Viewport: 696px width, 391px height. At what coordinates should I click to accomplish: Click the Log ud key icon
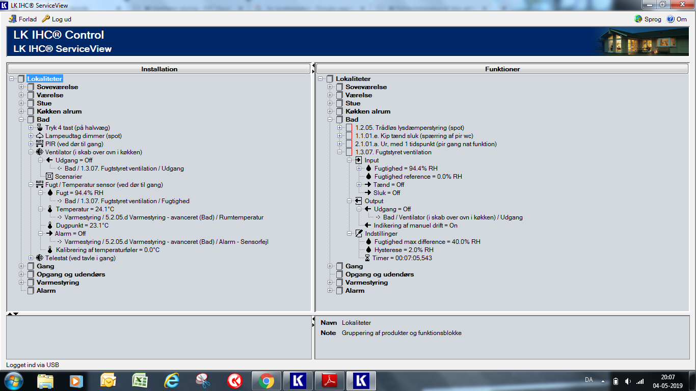46,19
